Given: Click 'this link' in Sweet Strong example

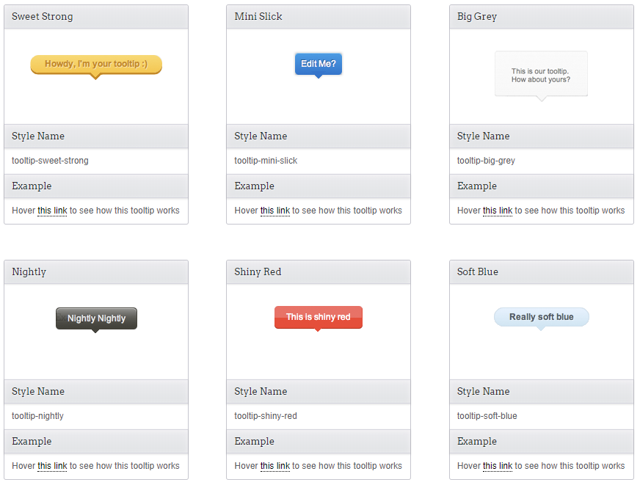Looking at the screenshot, I should coord(52,211).
